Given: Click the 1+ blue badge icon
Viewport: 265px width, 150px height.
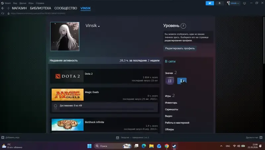Looking at the screenshot, I should pos(182,81).
